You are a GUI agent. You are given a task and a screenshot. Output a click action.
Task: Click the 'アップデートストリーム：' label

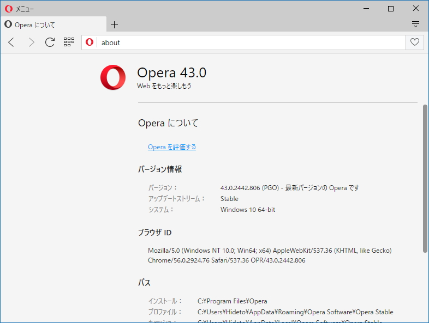(x=176, y=199)
